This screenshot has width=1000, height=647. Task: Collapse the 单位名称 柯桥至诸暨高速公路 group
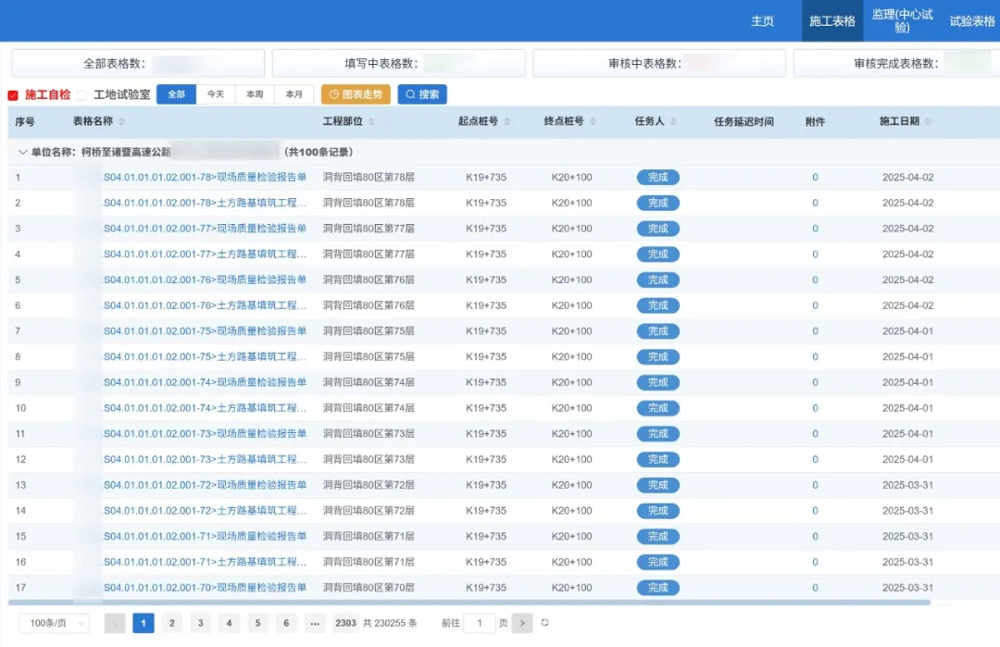(23, 152)
